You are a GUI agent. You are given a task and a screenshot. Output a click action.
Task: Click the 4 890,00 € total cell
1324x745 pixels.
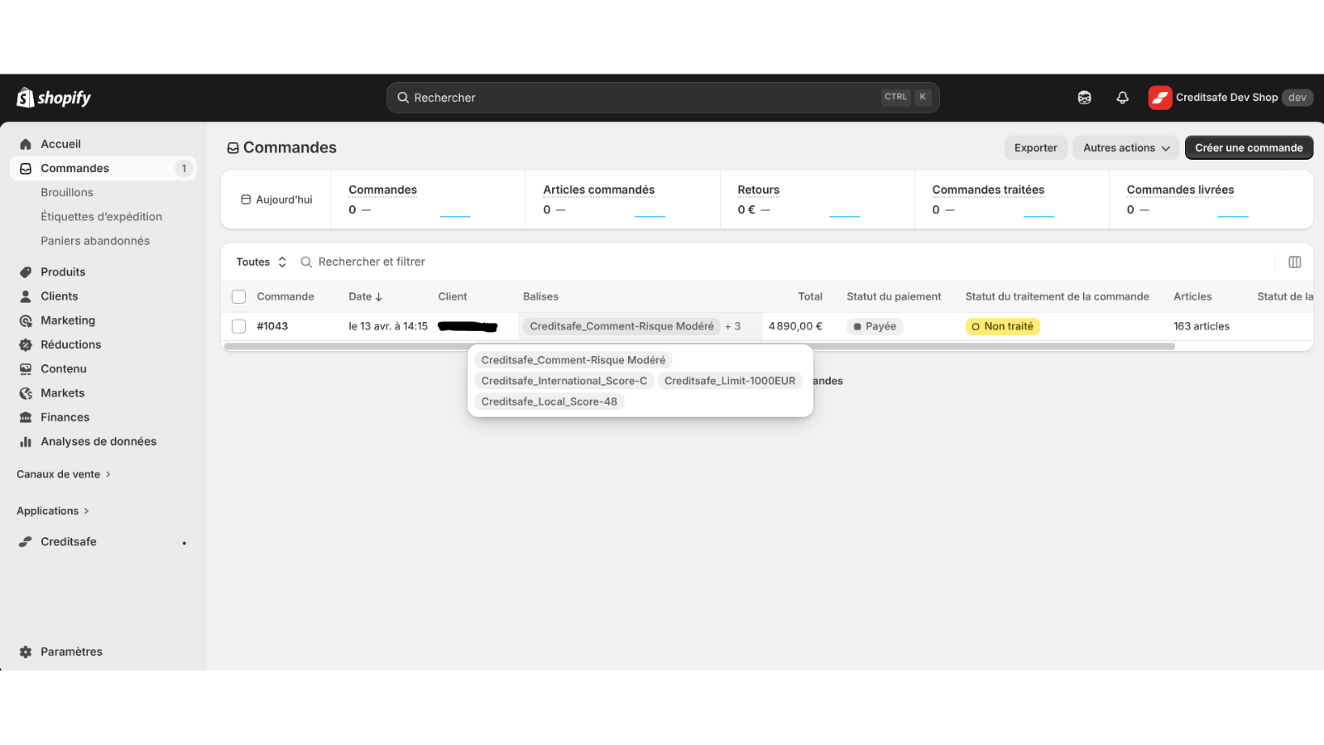tap(795, 326)
